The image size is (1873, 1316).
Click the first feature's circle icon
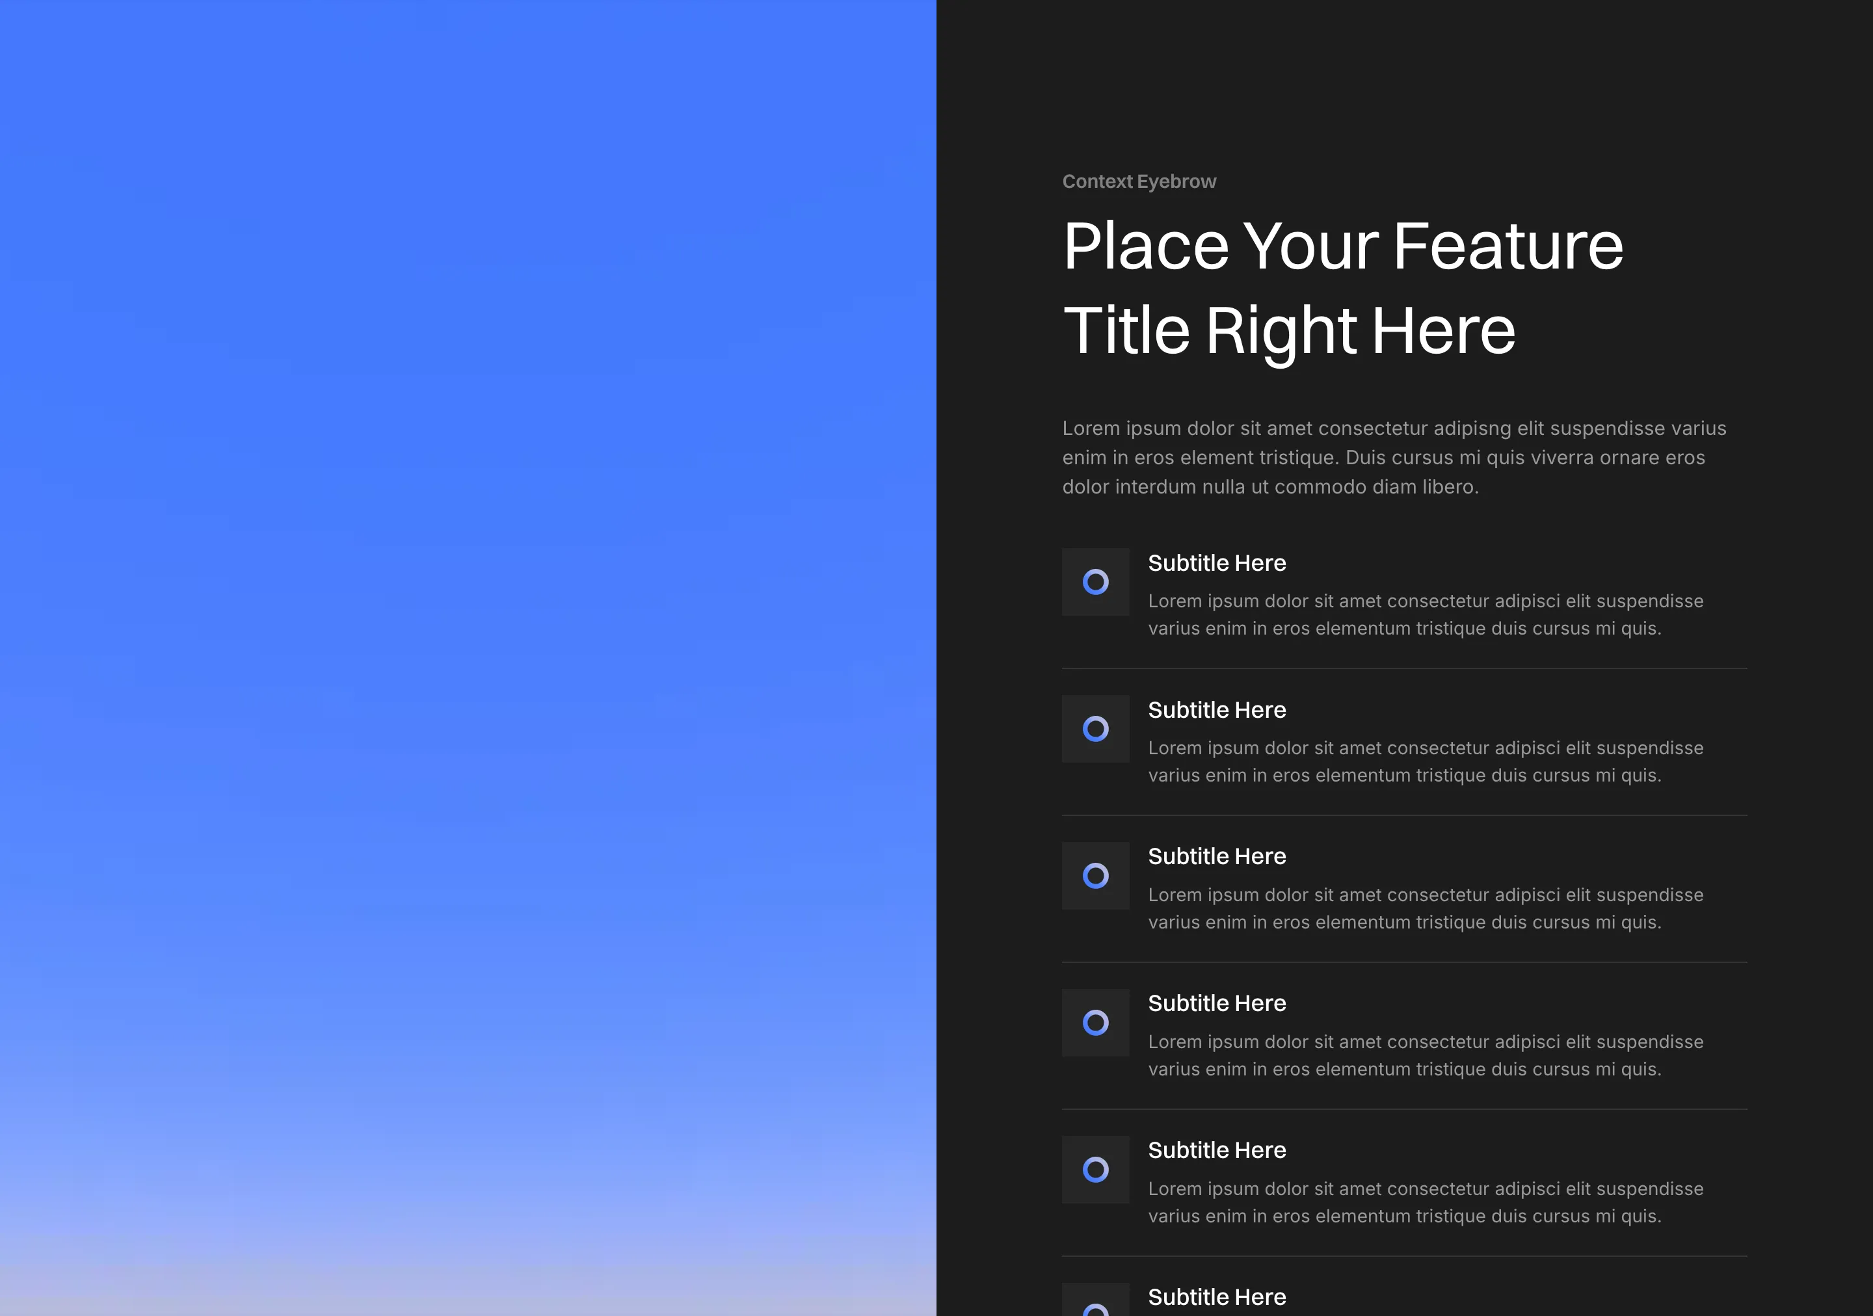click(1096, 582)
